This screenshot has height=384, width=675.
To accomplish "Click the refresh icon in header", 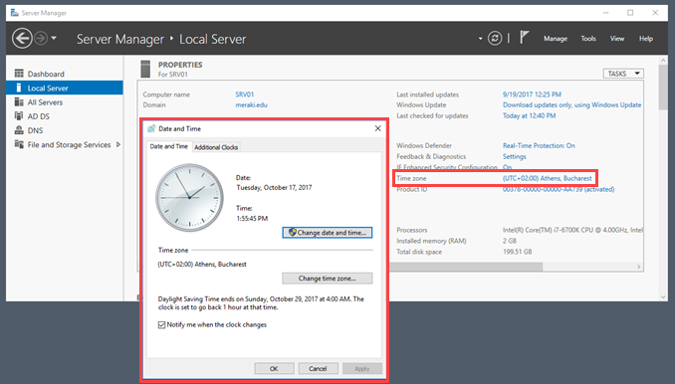I will coord(495,38).
